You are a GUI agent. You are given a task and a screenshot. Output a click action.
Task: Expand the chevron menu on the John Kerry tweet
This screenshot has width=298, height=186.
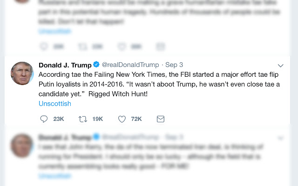280,138
